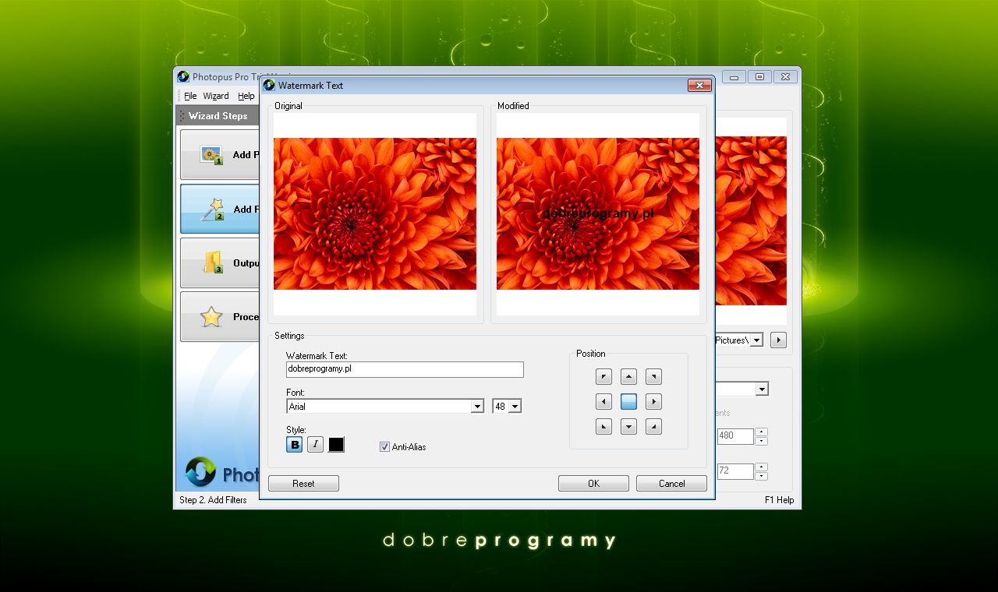Maximize the Photopus main window
Viewport: 998px width, 592px height.
759,77
